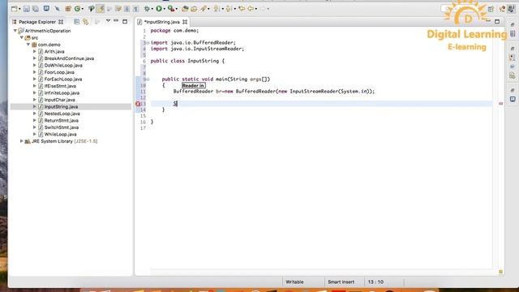
Task: Click the error marker on line 13
Action: point(138,104)
